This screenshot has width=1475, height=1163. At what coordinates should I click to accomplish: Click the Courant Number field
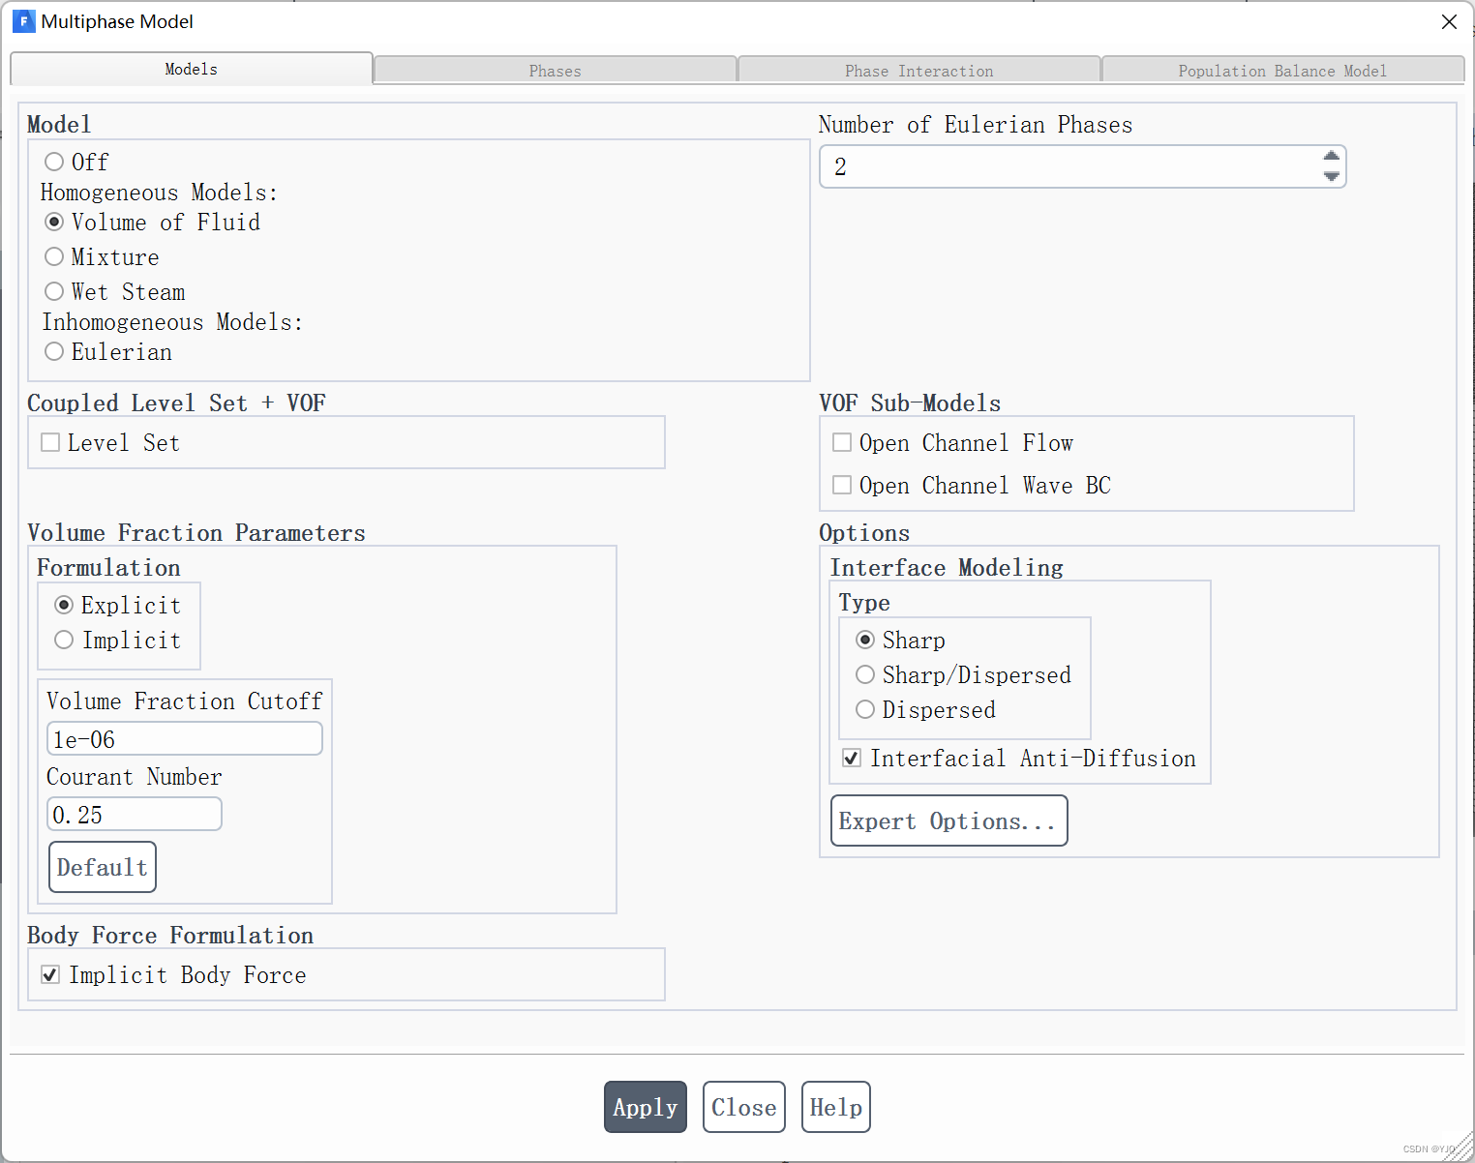[135, 815]
